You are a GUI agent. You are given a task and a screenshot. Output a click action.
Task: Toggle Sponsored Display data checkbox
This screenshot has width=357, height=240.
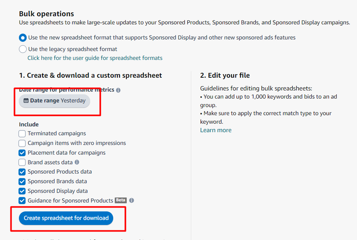coord(22,191)
